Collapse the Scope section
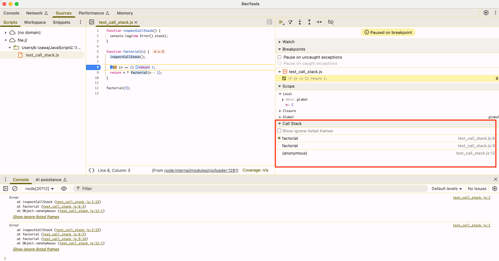 click(280, 86)
